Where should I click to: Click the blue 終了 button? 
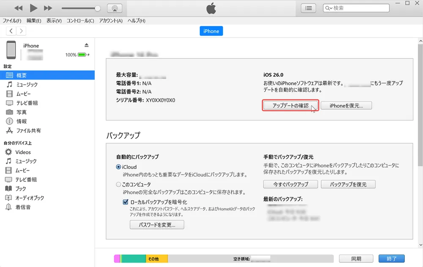(x=391, y=259)
